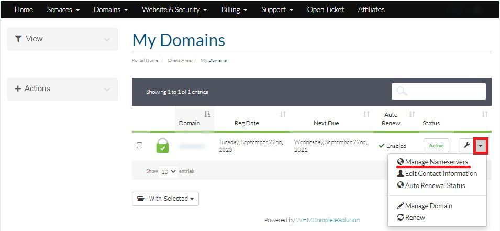Image resolution: width=500 pixels, height=231 pixels.
Task: Toggle the caret dropdown beside wrench
Action: coord(481,146)
